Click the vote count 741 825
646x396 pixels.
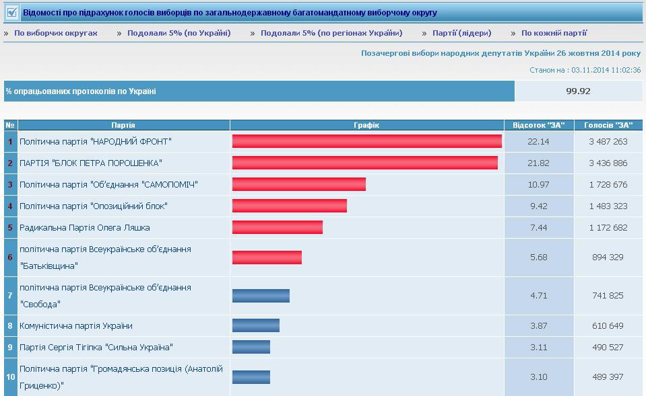coord(608,296)
